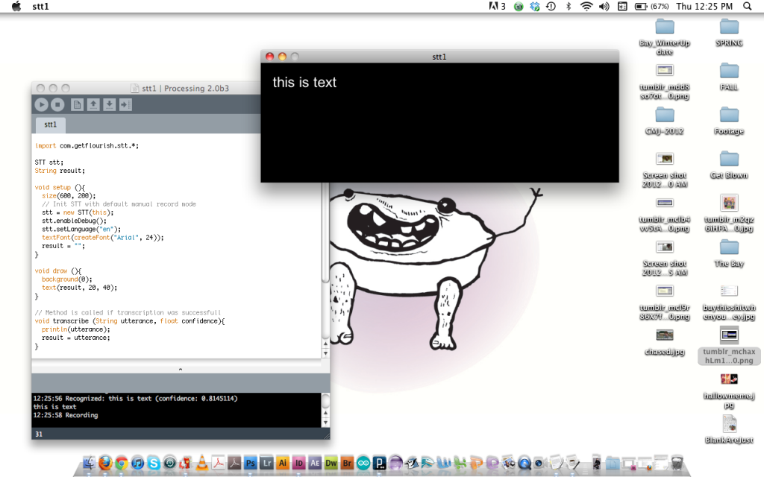Click the Adobe updater menu bar icon
Viewport: 764px width, 477px height.
496,6
